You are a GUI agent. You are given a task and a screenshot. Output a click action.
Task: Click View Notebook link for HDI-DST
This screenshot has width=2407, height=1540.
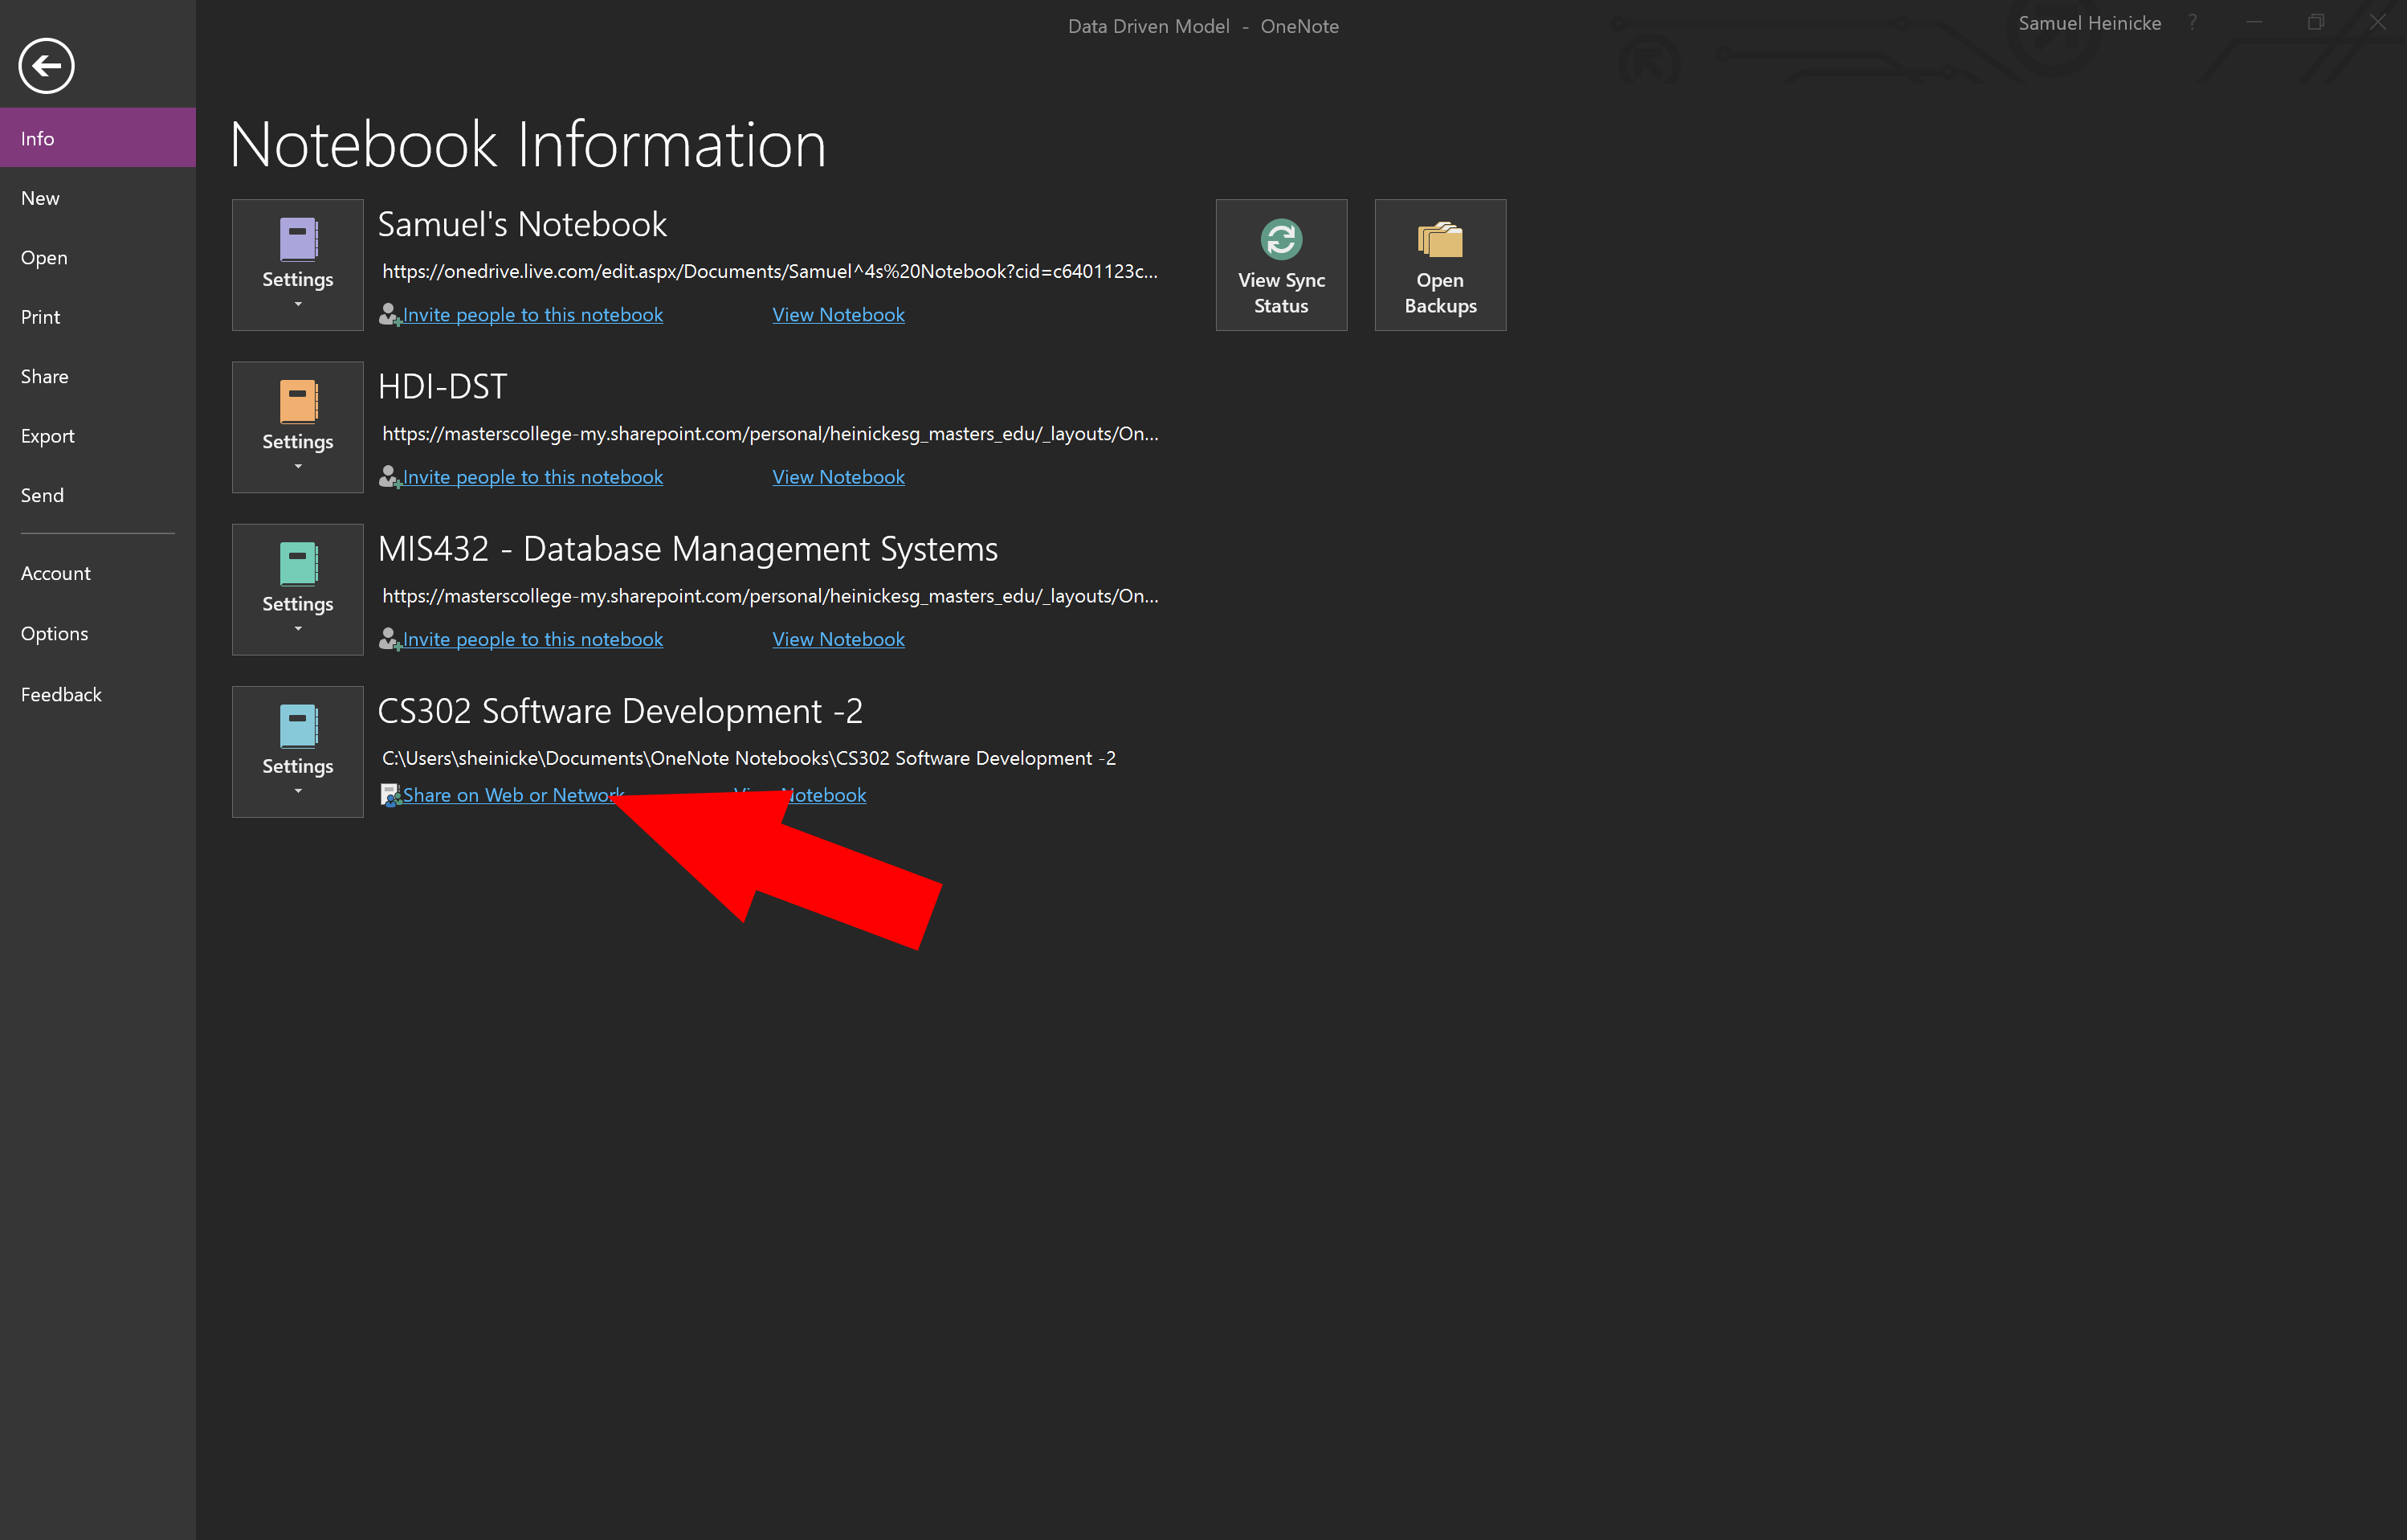point(838,477)
